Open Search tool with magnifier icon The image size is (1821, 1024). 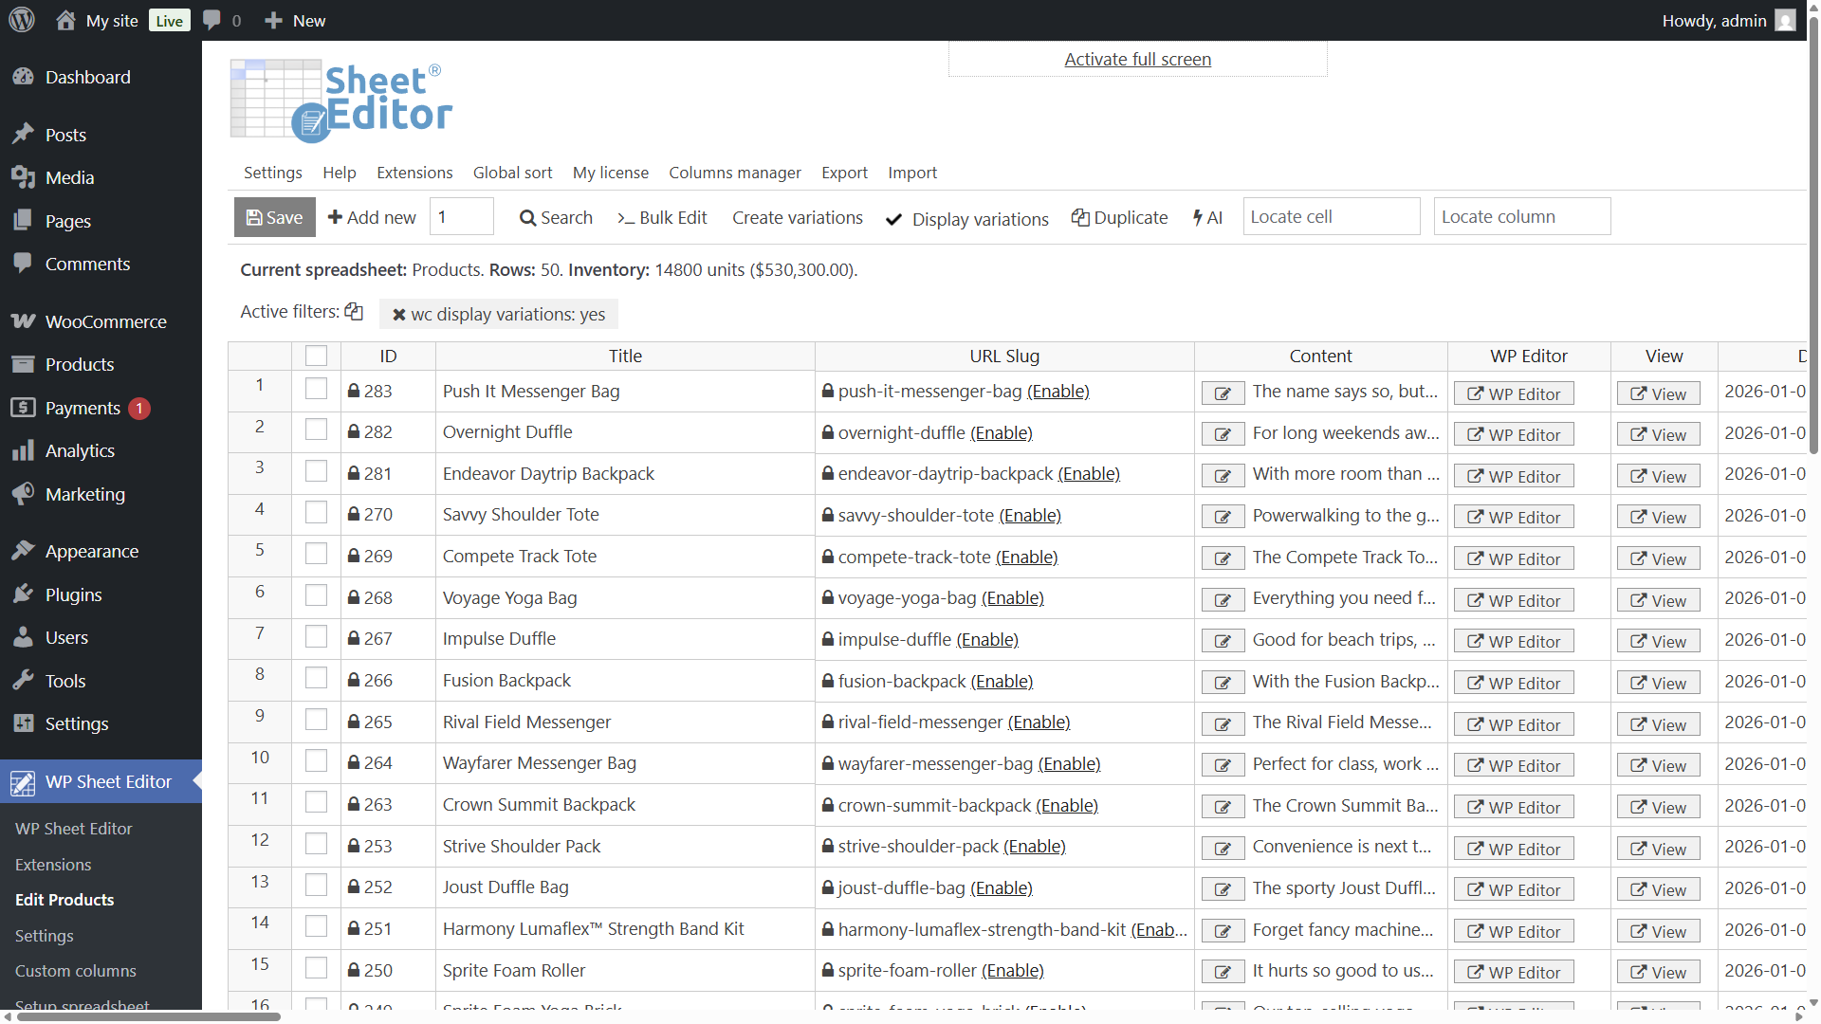point(556,217)
